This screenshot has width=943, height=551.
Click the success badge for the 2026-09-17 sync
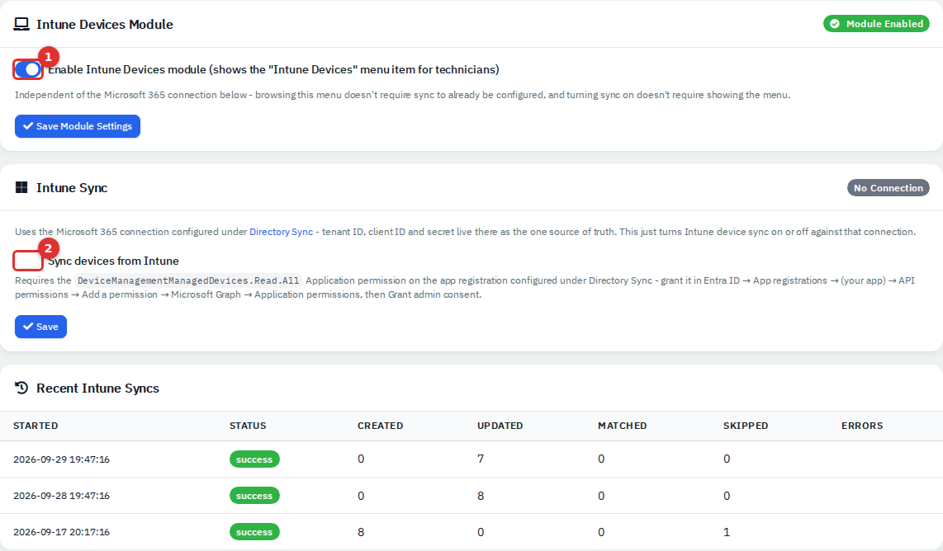tap(254, 532)
